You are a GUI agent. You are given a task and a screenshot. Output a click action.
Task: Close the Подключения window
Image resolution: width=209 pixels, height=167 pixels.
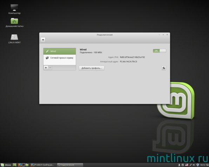pos(167,35)
